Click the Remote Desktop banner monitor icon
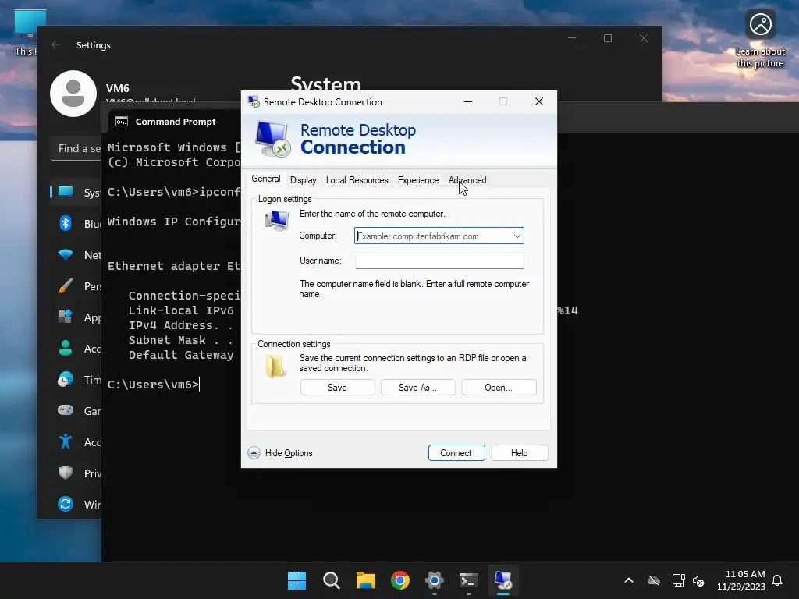 click(x=272, y=139)
